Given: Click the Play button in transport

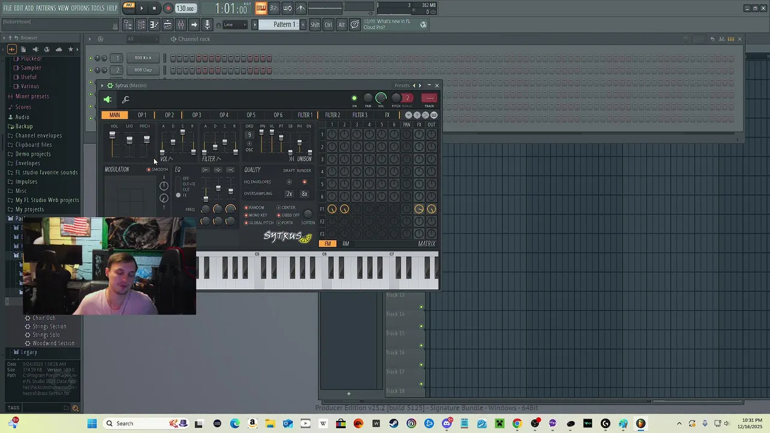Looking at the screenshot, I should pyautogui.click(x=141, y=8).
